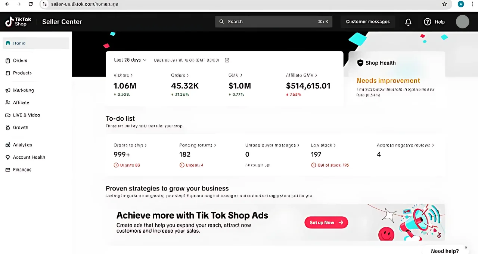Screen dimensions: 478x254
Task: Go to Orders in sidebar
Action: 20,61
